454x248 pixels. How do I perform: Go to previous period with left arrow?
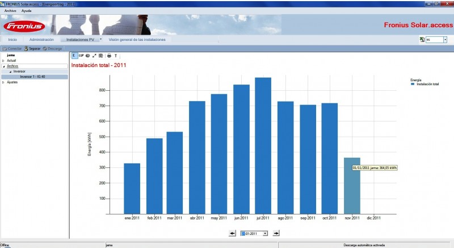click(232, 233)
